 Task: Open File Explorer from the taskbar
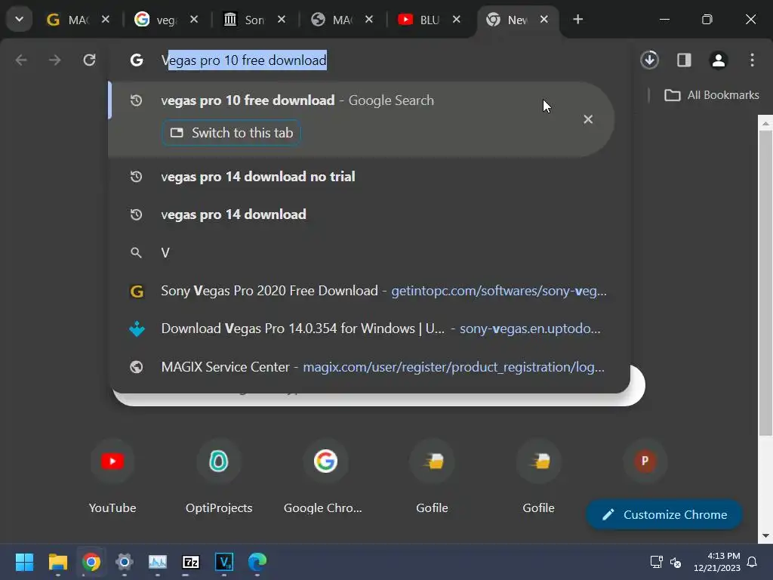tap(57, 562)
